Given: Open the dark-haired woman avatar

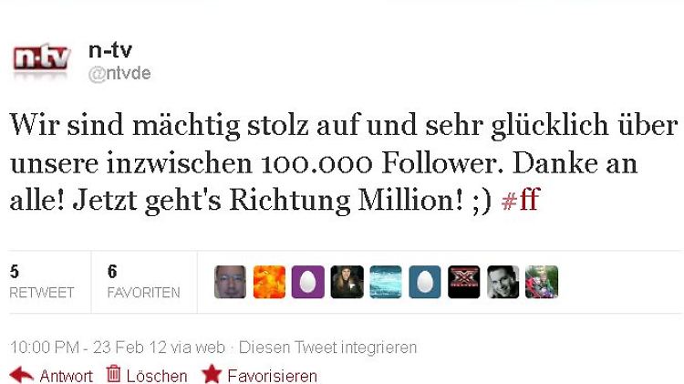Looking at the screenshot, I should 347,282.
